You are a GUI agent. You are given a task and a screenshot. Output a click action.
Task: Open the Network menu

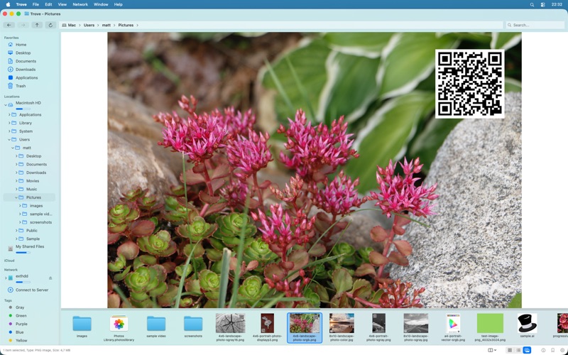click(x=80, y=5)
